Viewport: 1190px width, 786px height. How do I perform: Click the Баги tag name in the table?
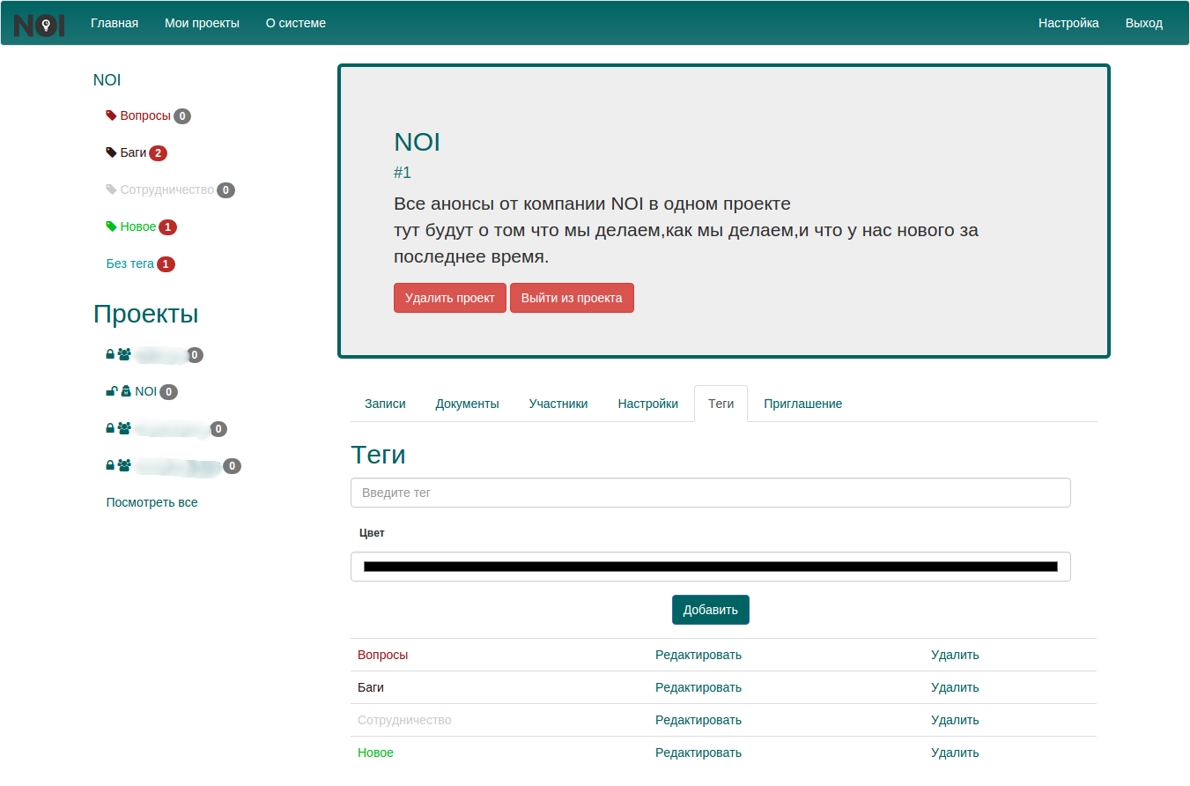click(371, 687)
